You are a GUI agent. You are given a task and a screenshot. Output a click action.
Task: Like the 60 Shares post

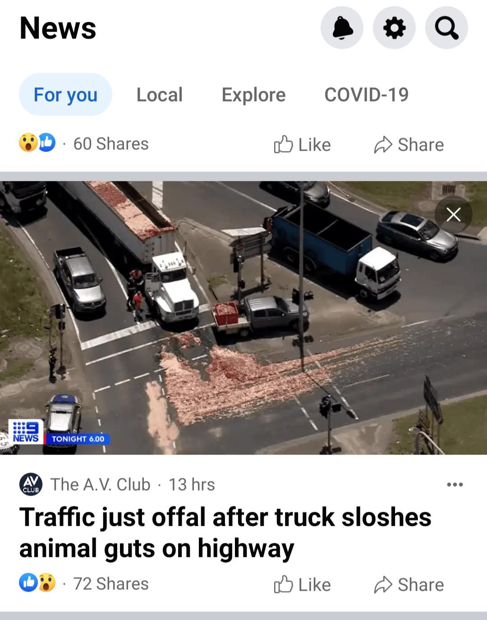click(302, 144)
